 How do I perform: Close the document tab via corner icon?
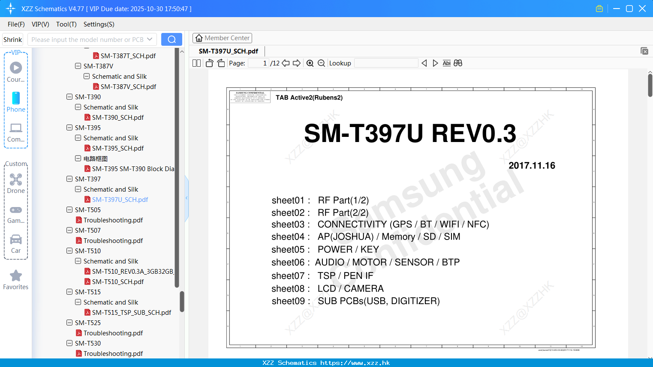[x=644, y=51]
